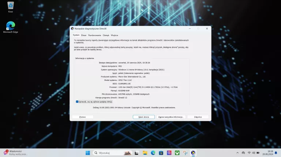This screenshot has width=281, height=157.
Task: Click the taskbar search box Wyszukaj
Action: pos(112,153)
